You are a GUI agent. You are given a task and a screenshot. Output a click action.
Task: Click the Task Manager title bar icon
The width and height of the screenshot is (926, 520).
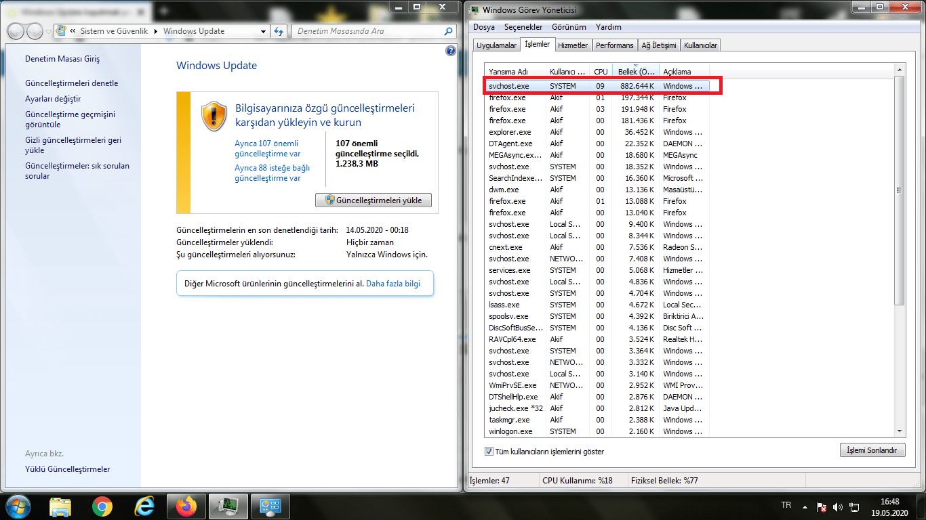tap(474, 9)
